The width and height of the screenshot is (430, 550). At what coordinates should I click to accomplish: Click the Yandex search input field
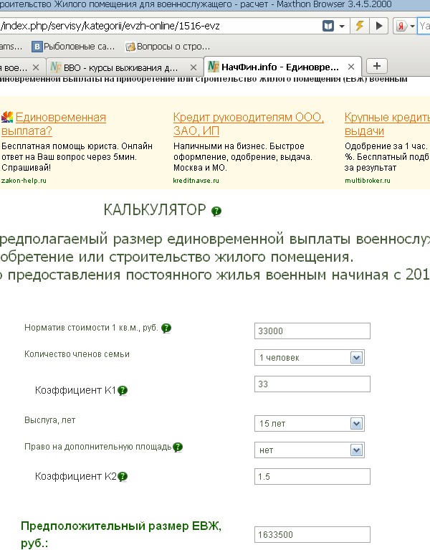click(424, 26)
